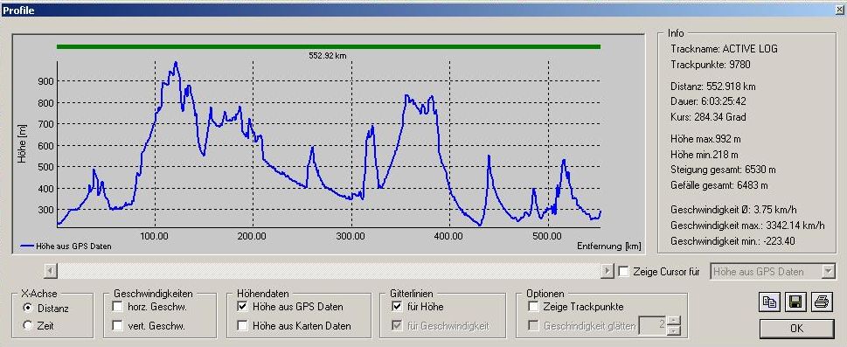Click the Trackpunkte: 9780 text

pos(711,65)
